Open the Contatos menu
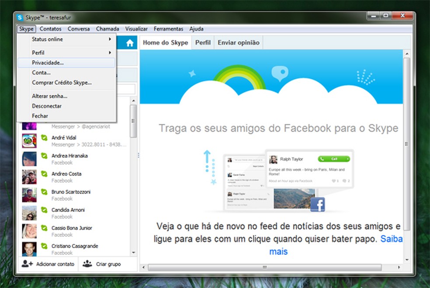This screenshot has width=430, height=288. [50, 29]
